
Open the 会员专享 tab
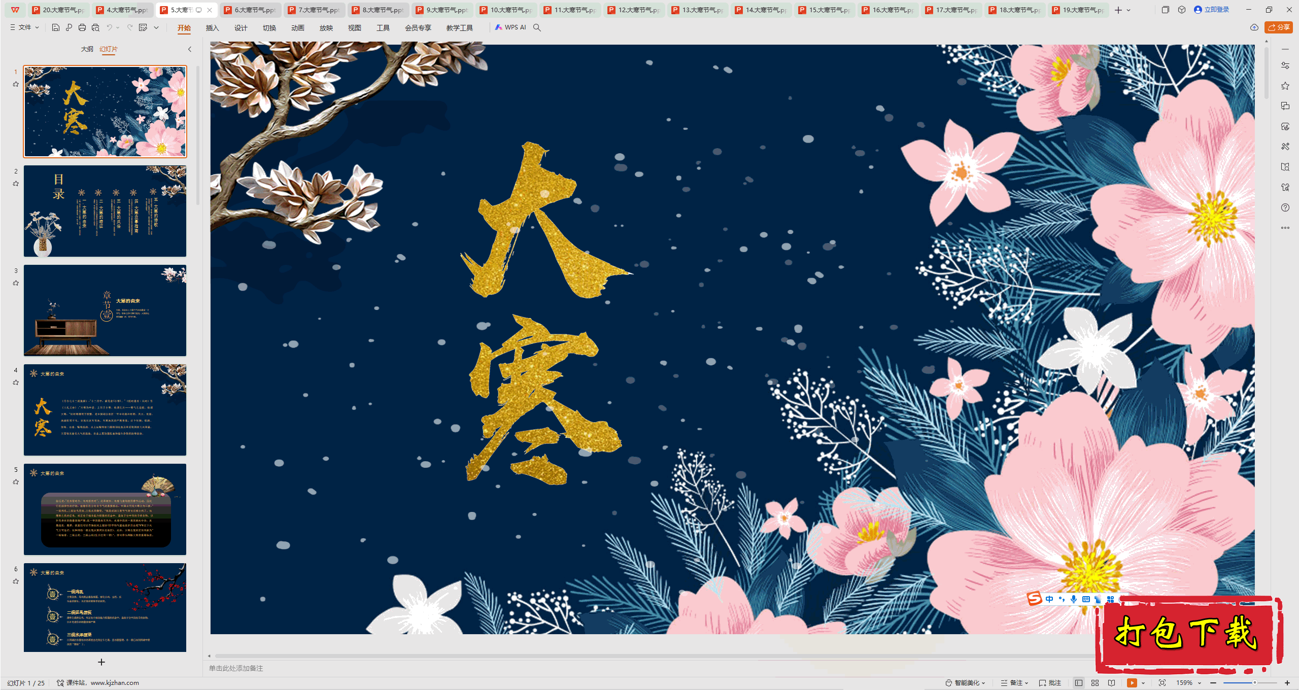pyautogui.click(x=418, y=28)
